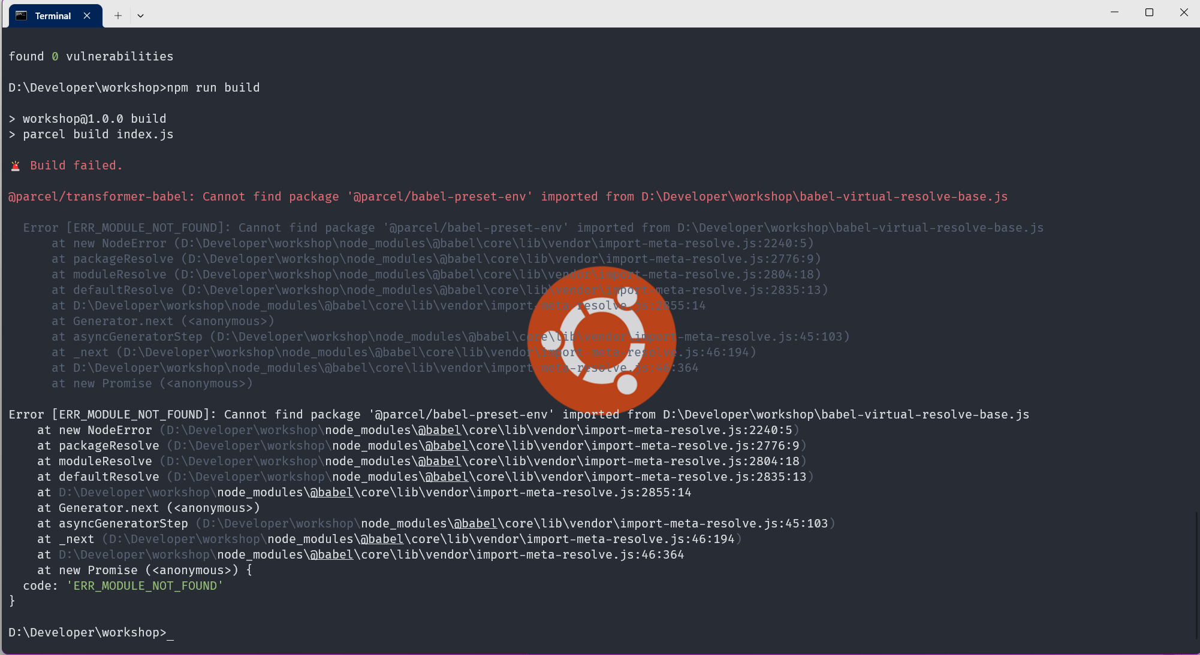Click the green 'ERR_MODULE_NOT_FOUND' code value
The width and height of the screenshot is (1200, 655).
[x=144, y=586]
